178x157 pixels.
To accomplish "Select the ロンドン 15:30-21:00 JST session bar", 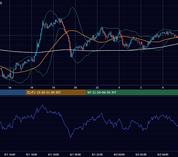I will click(x=55, y=92).
